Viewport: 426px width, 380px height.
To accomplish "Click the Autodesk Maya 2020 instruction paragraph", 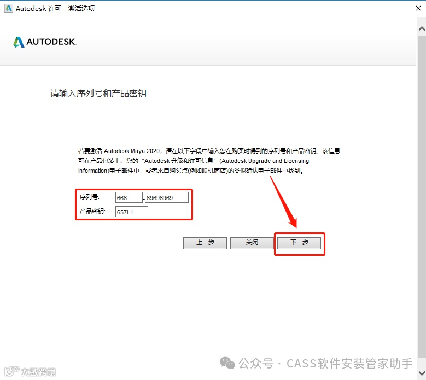I will click(x=209, y=161).
